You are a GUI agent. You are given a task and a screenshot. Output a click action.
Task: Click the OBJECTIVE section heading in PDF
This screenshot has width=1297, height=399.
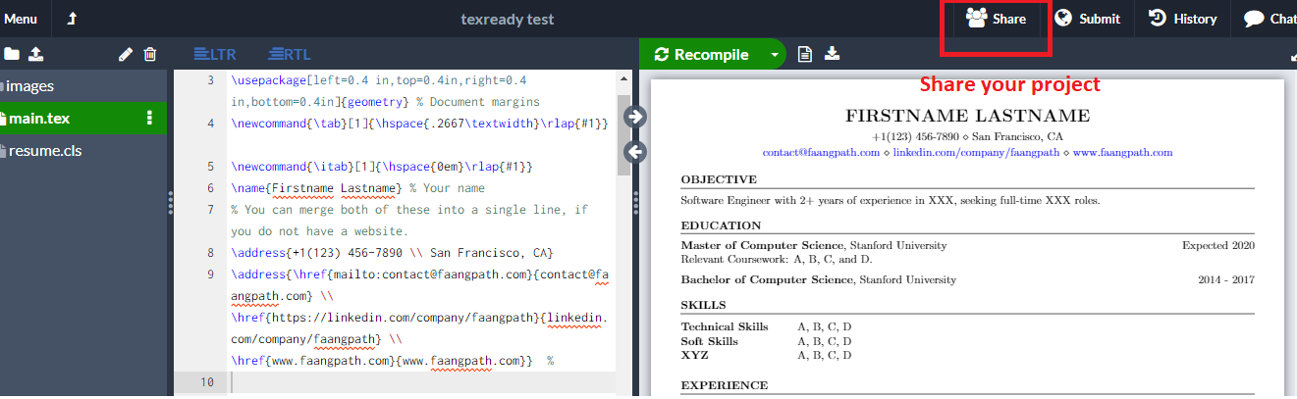(x=719, y=179)
